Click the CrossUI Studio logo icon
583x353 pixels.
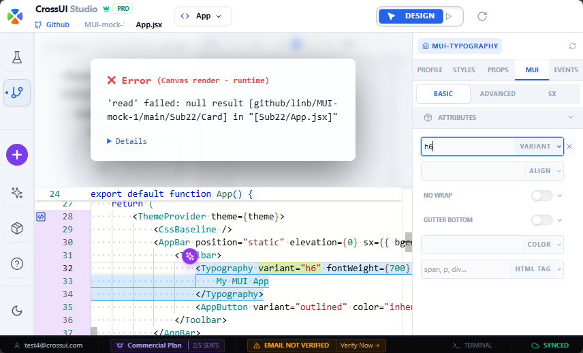click(x=15, y=16)
